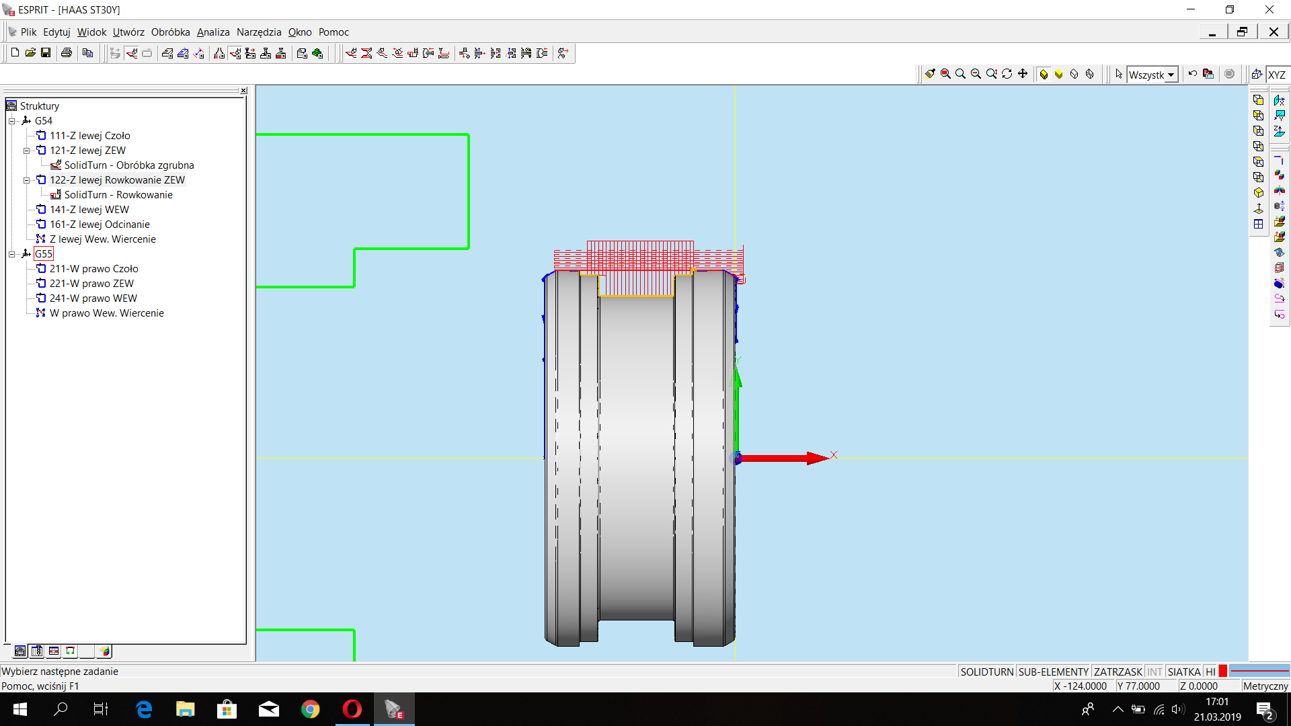This screenshot has width=1291, height=726.
Task: Close the project manager panel
Action: 243,91
